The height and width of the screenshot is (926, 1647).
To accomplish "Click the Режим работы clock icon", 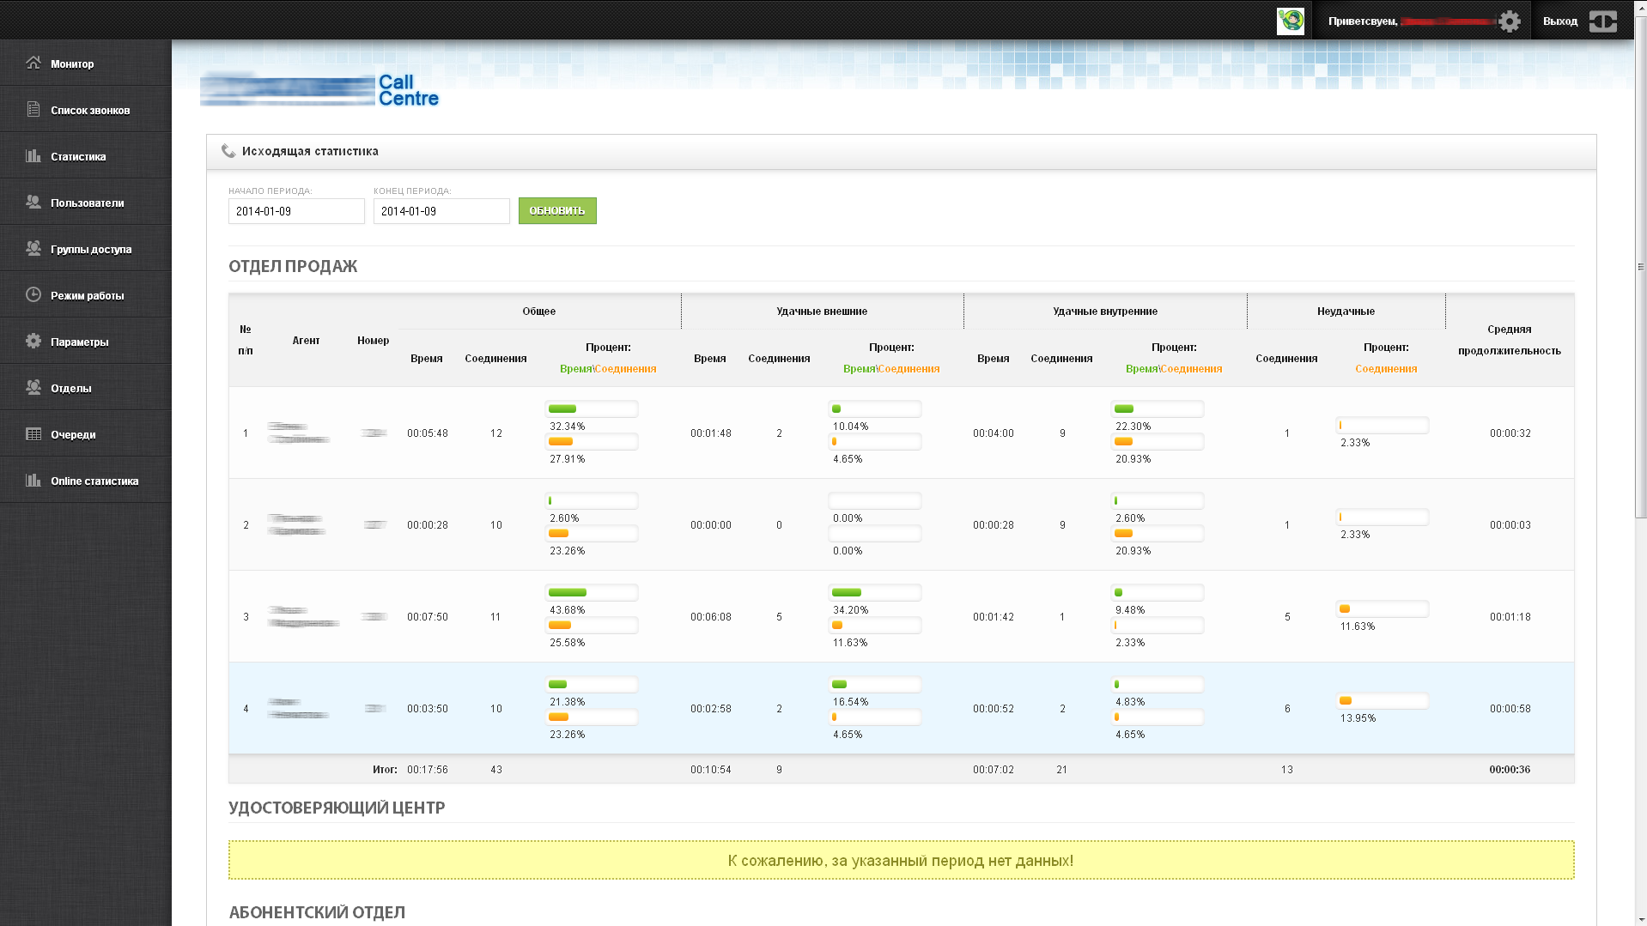I will pos(33,294).
